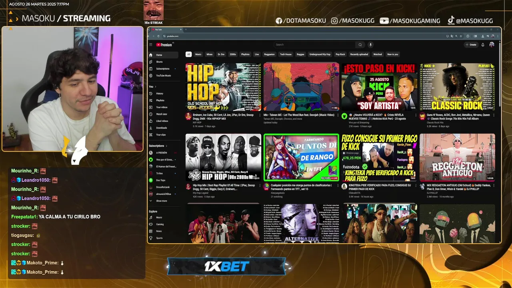Open Explore Sports category

click(x=163, y=238)
